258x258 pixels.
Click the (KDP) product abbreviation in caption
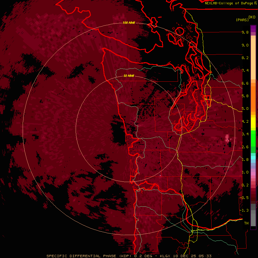coord(126,256)
